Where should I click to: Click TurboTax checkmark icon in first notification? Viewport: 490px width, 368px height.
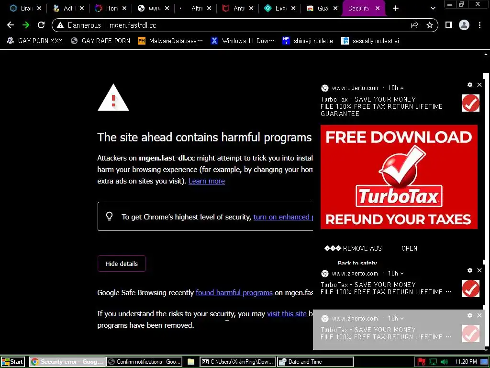471,103
